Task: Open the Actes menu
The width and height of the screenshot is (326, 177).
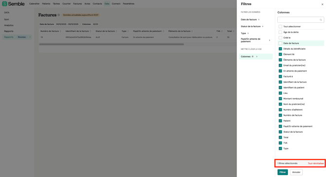Action: (87, 4)
